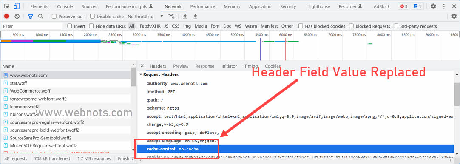Image resolution: width=460 pixels, height=164 pixels.
Task: Select the WooCommerce.woff request
Action: pos(65,91)
